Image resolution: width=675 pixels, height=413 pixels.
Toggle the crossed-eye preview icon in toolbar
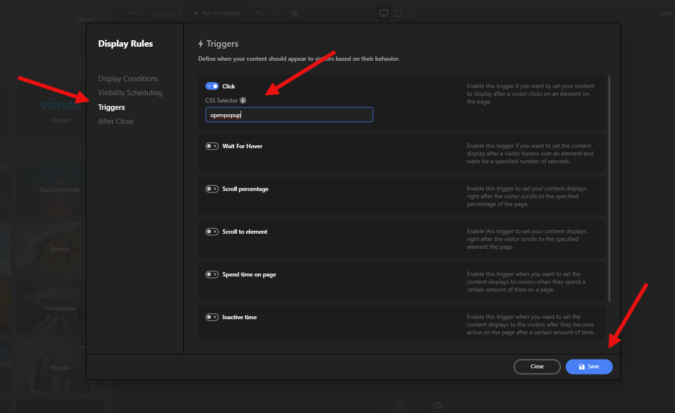(x=294, y=13)
